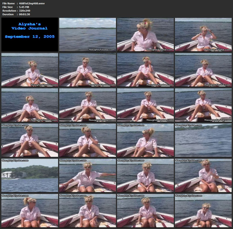Open the first-row close-up thumbnail of the woman in profile
The image size is (233, 229).
(x=145, y=35)
